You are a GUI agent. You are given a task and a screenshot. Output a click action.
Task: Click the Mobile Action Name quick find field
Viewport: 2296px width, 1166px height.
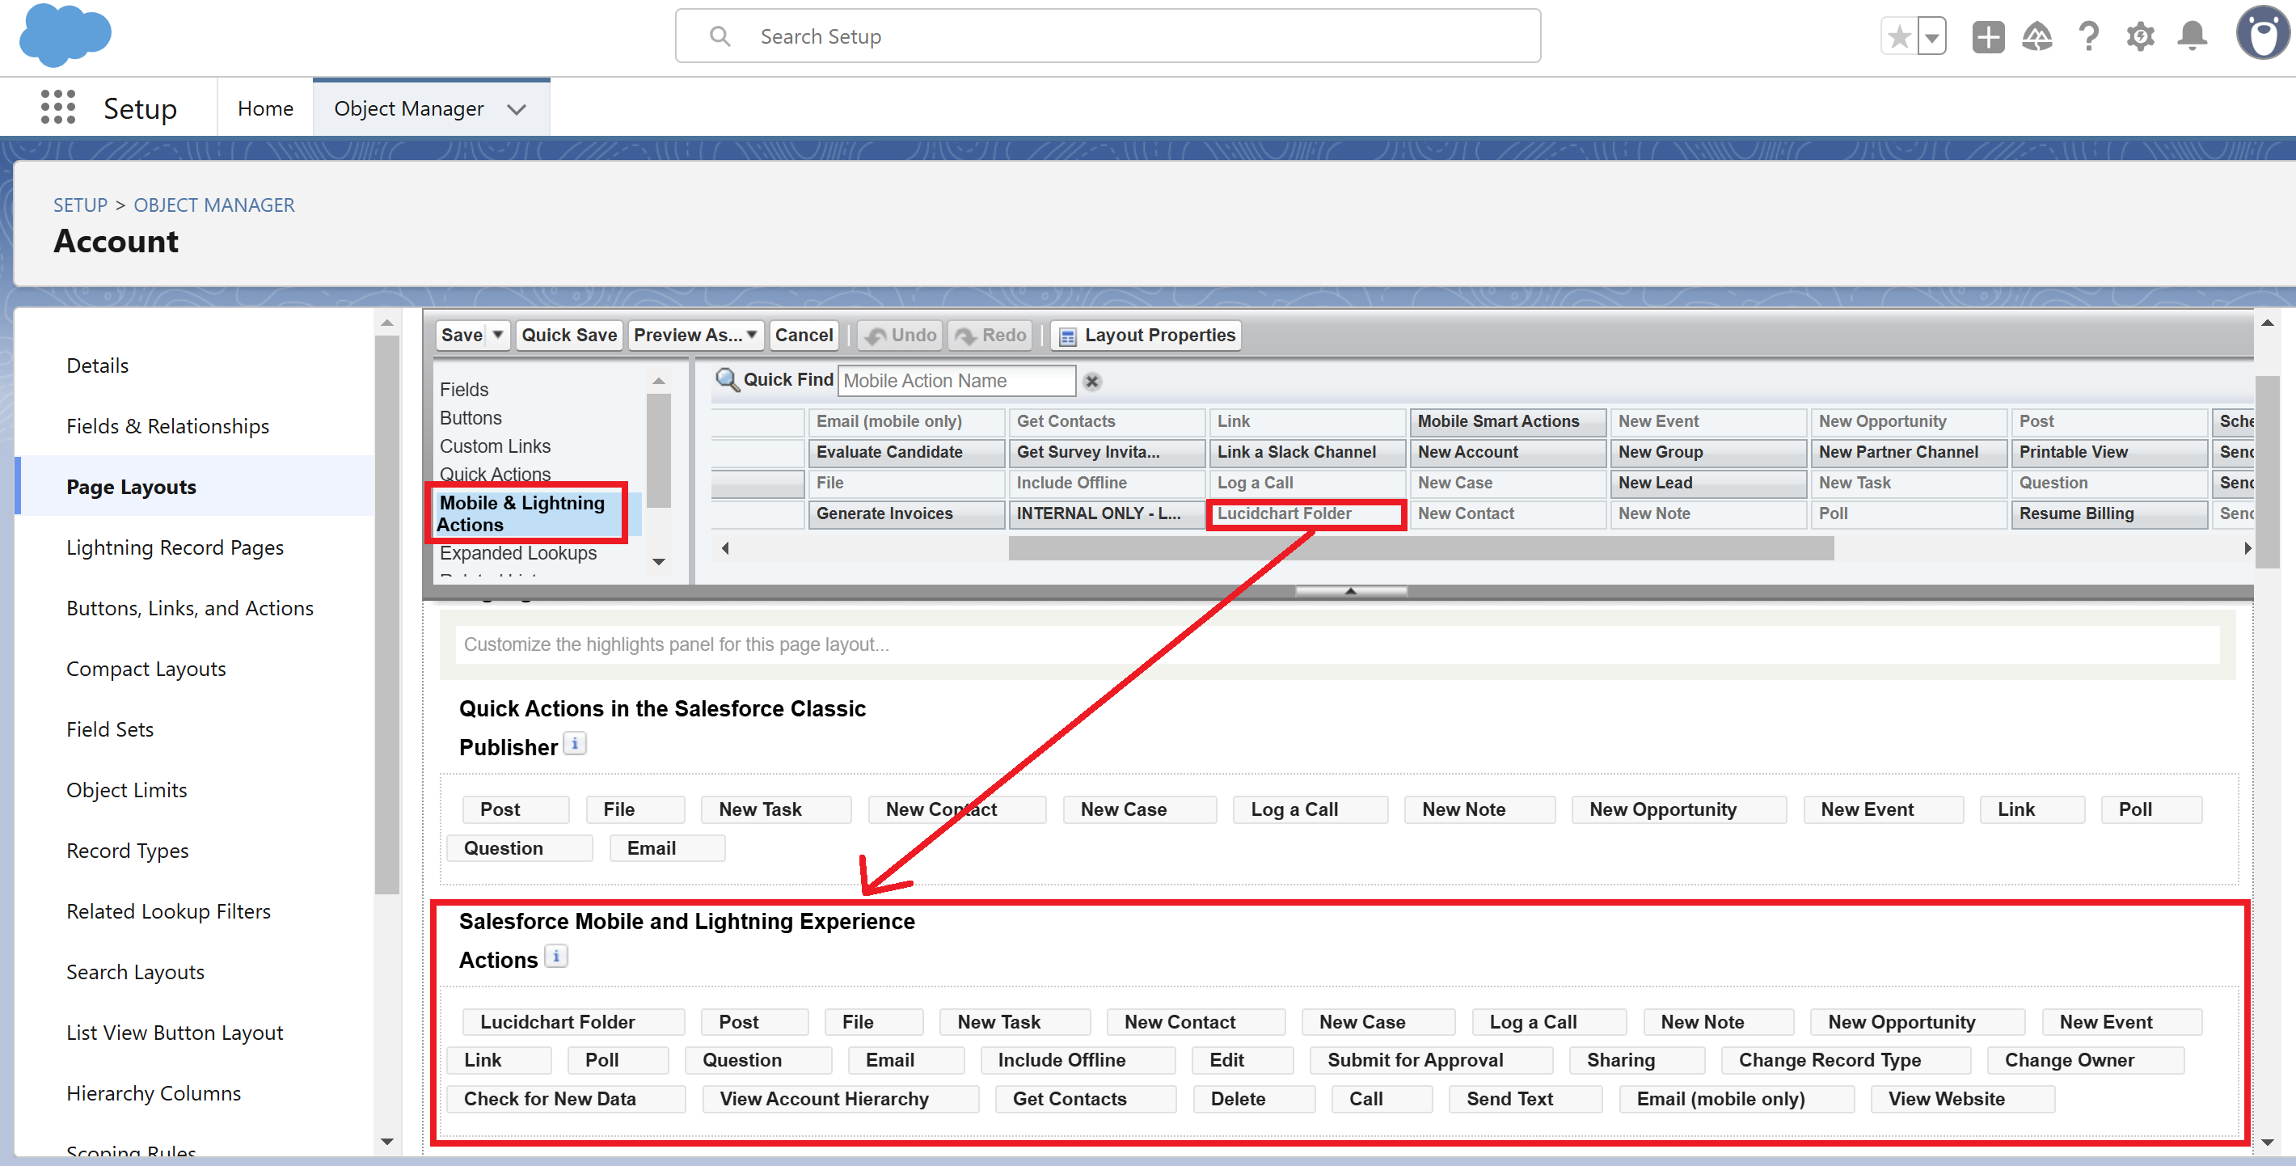[x=956, y=381]
